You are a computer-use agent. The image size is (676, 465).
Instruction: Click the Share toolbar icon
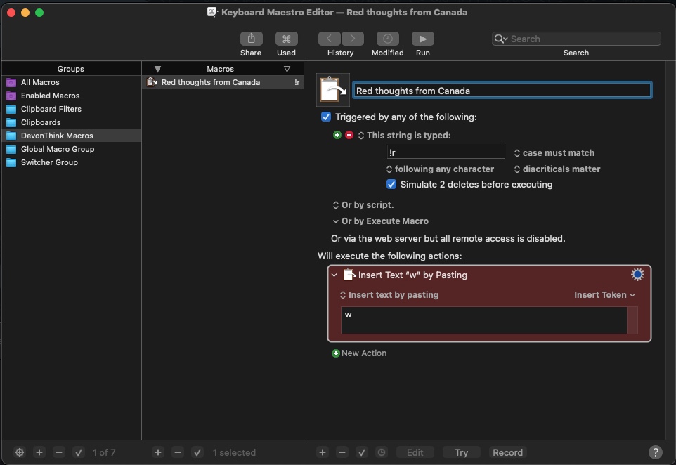pos(251,39)
